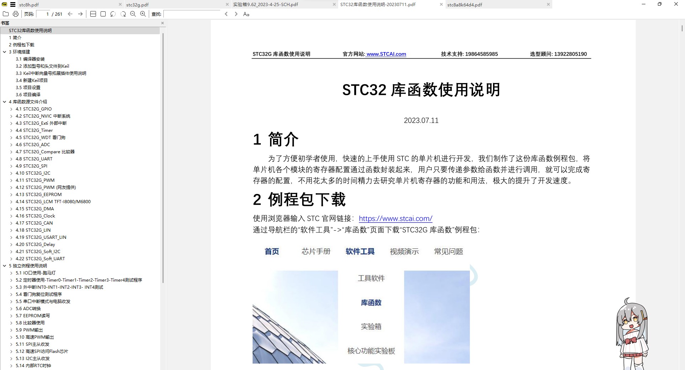This screenshot has height=370, width=685.
Task: Collapse the 3 环境搭建 bookmark
Action: point(5,52)
